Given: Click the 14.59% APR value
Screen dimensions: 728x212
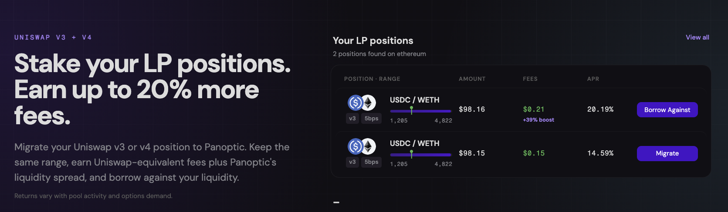Looking at the screenshot, I should point(600,153).
